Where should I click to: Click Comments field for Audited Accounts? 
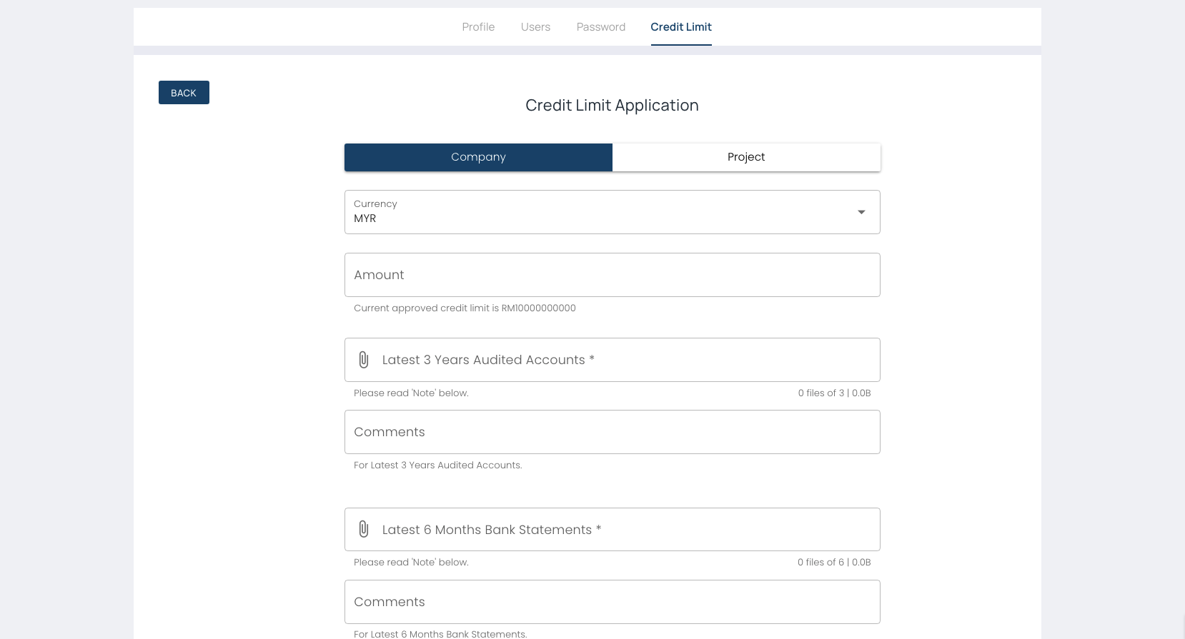612,432
